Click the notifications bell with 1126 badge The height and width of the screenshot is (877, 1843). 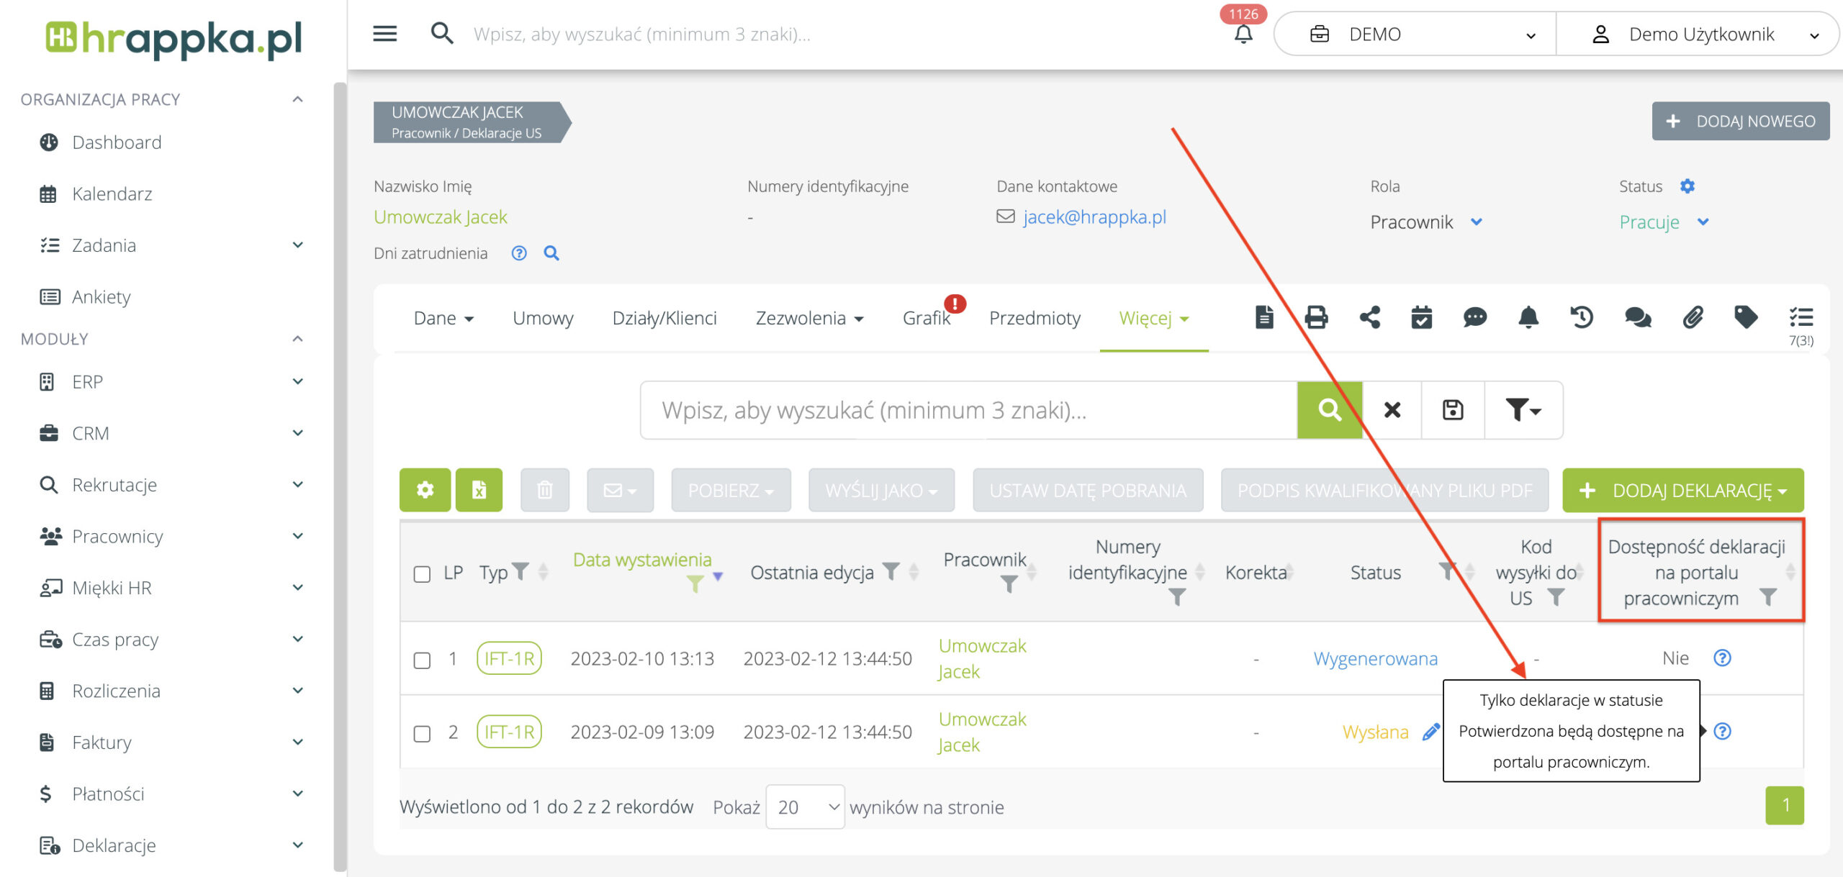(x=1243, y=34)
